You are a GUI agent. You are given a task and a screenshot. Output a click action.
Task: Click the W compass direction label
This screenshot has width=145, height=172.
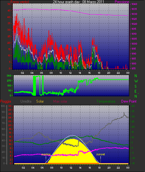point(136,81)
